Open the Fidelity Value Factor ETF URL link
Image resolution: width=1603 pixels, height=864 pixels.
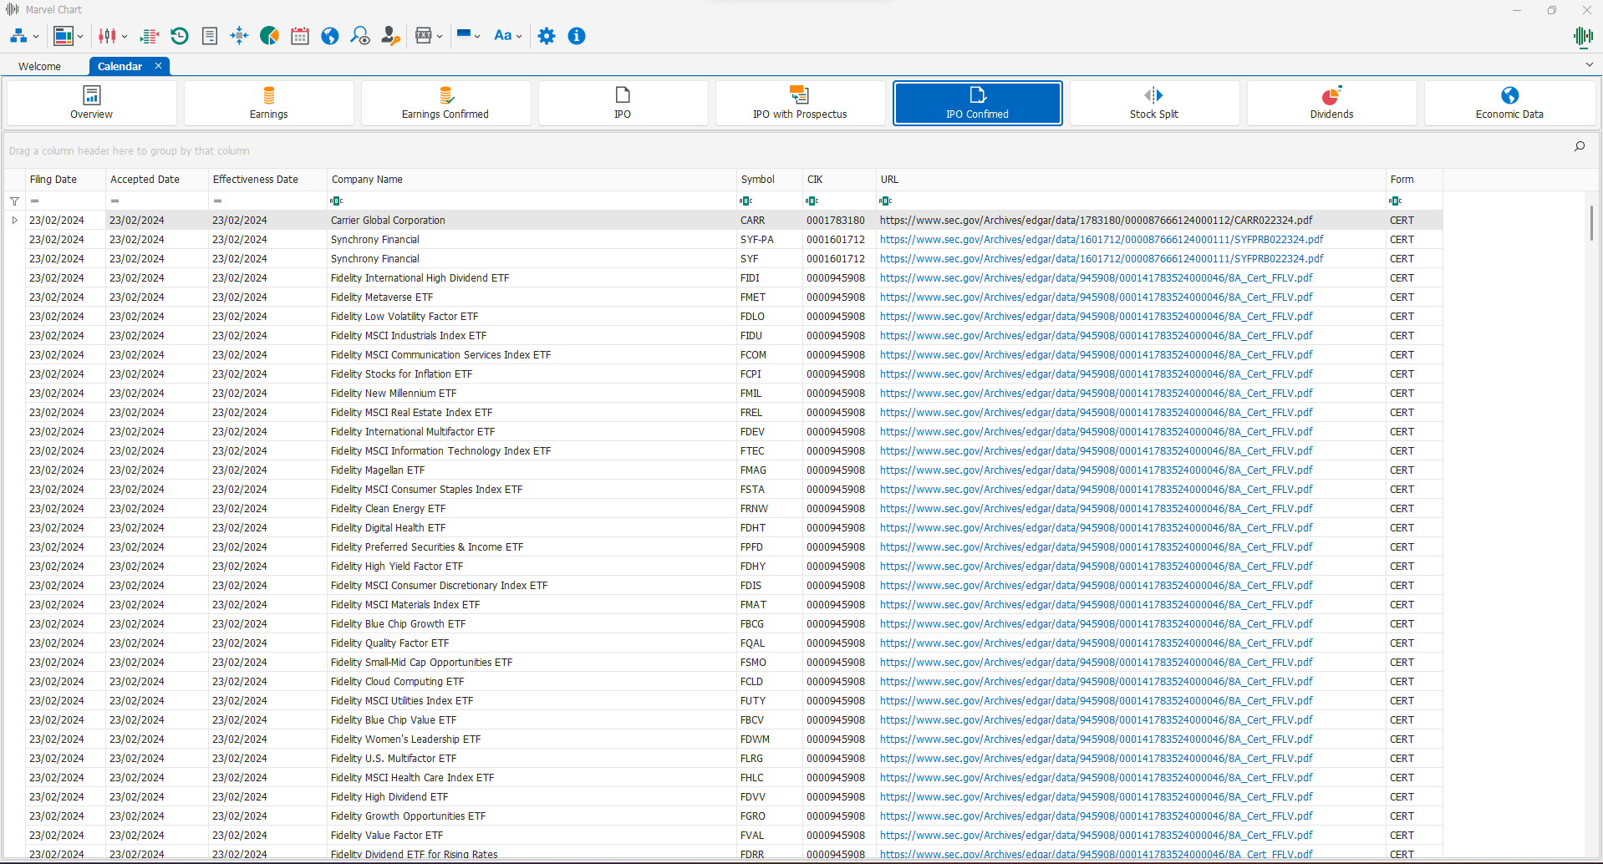point(1096,836)
